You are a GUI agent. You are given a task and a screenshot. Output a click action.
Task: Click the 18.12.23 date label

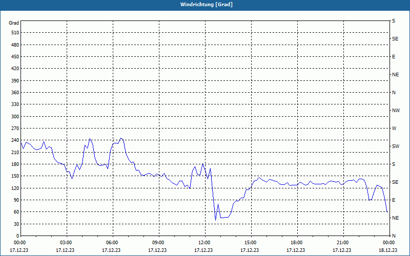[x=388, y=250]
